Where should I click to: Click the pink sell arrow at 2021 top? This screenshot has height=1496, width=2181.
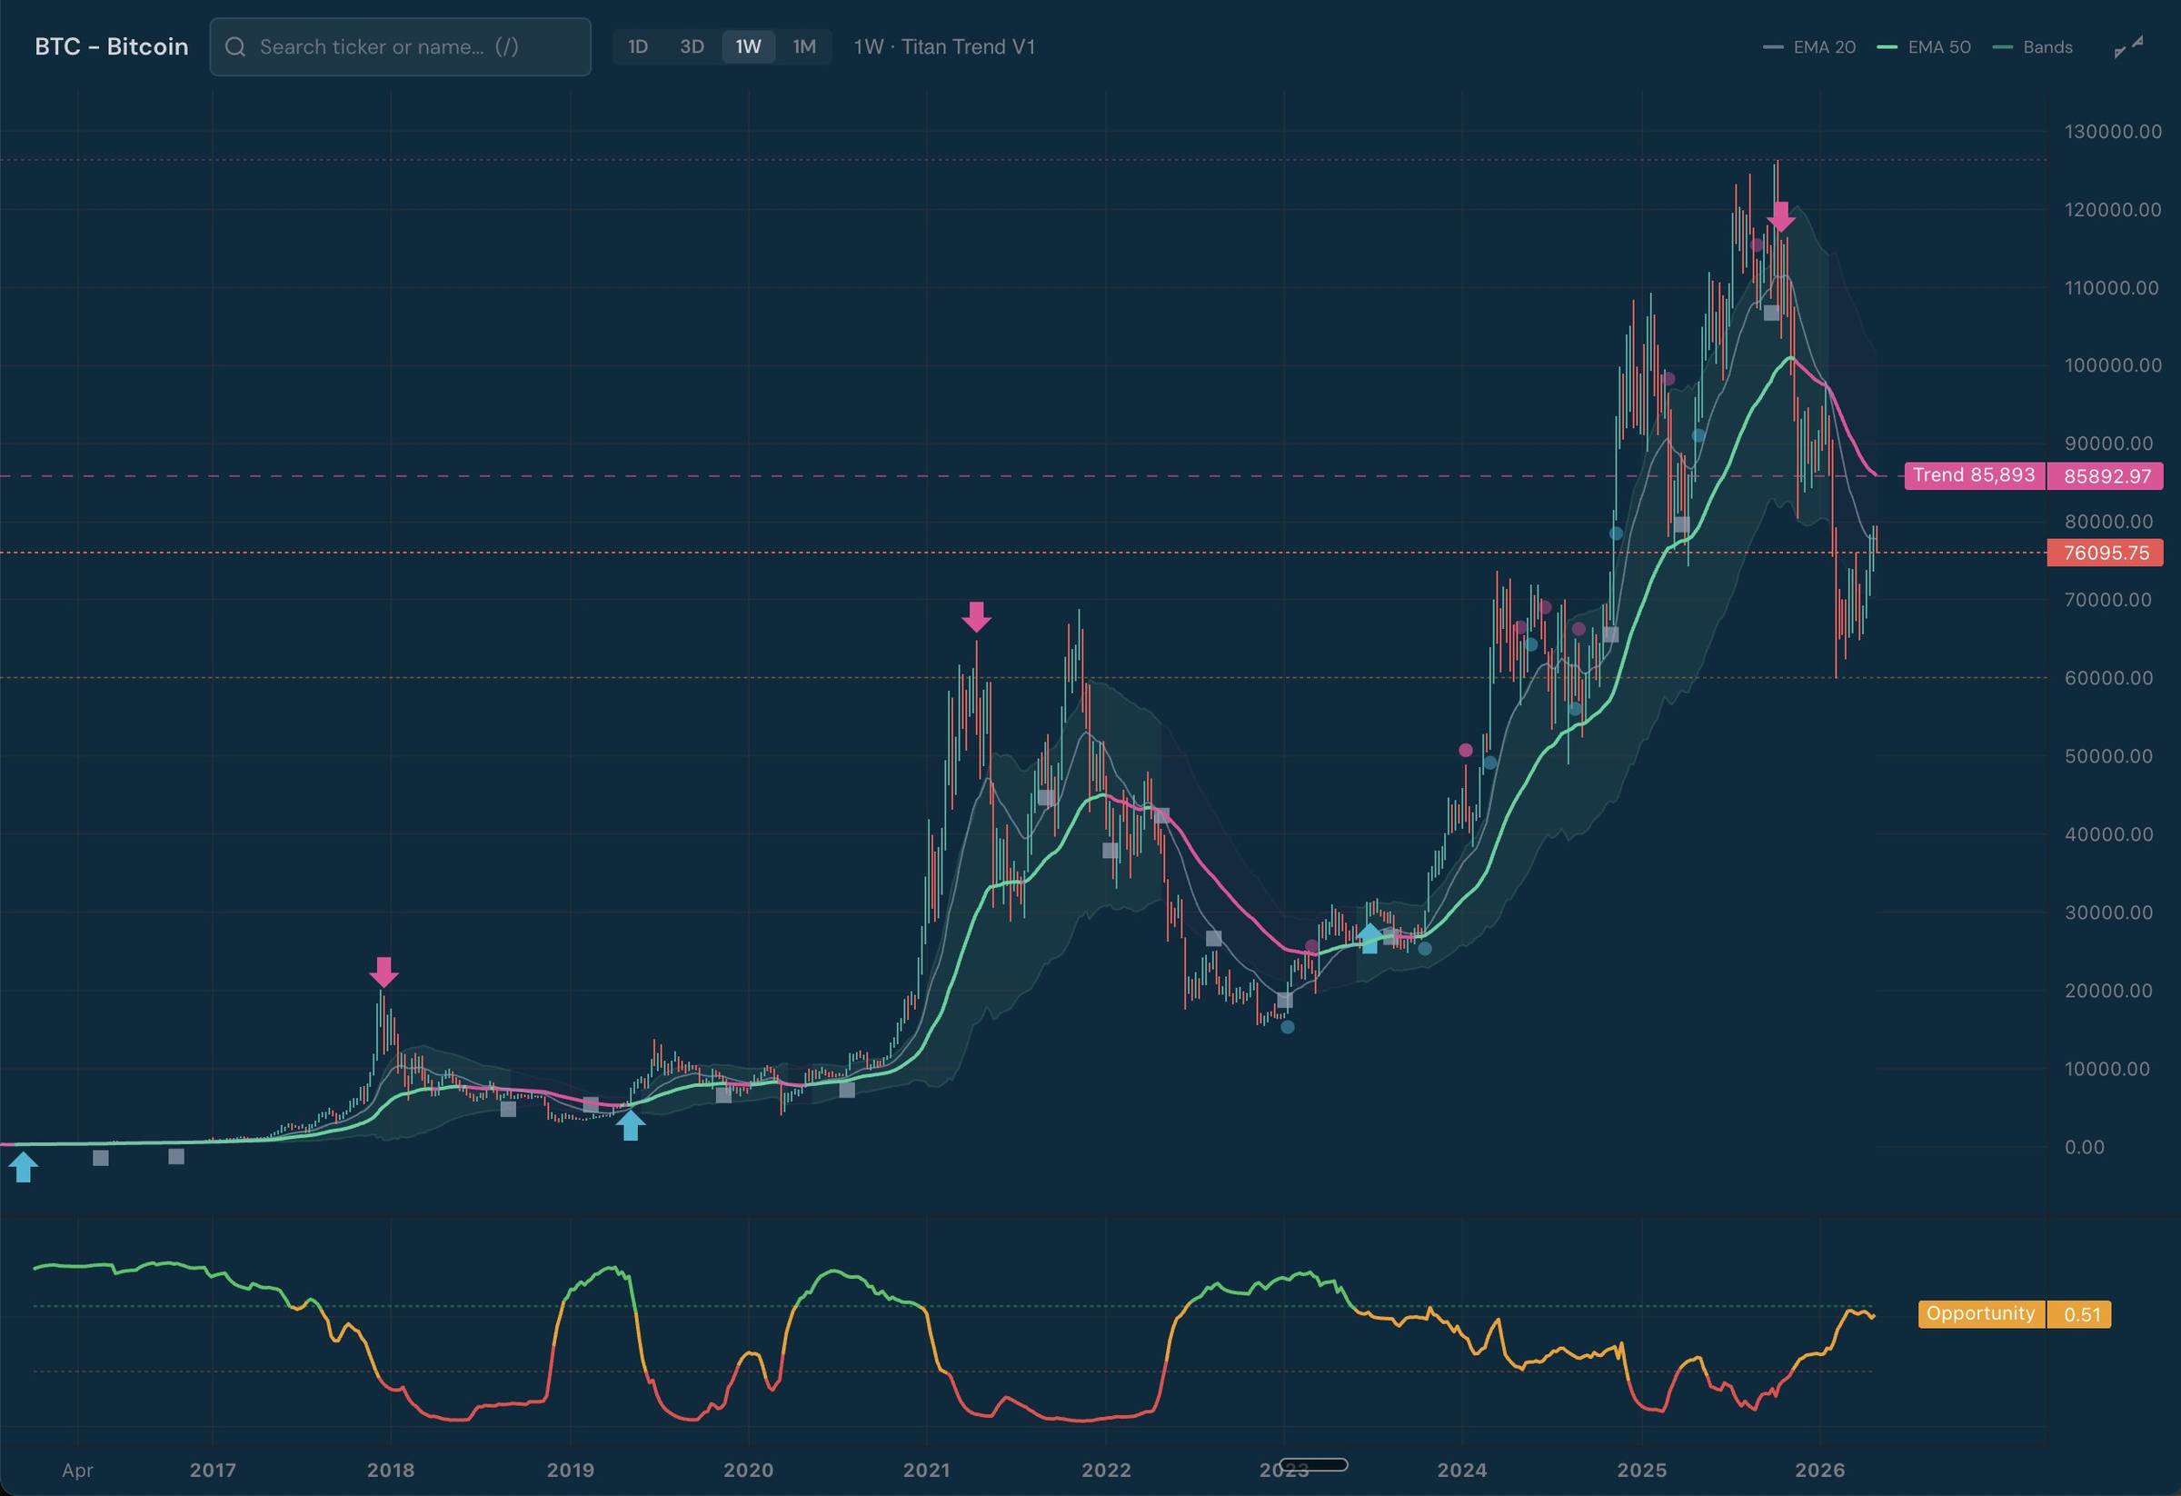point(976,616)
